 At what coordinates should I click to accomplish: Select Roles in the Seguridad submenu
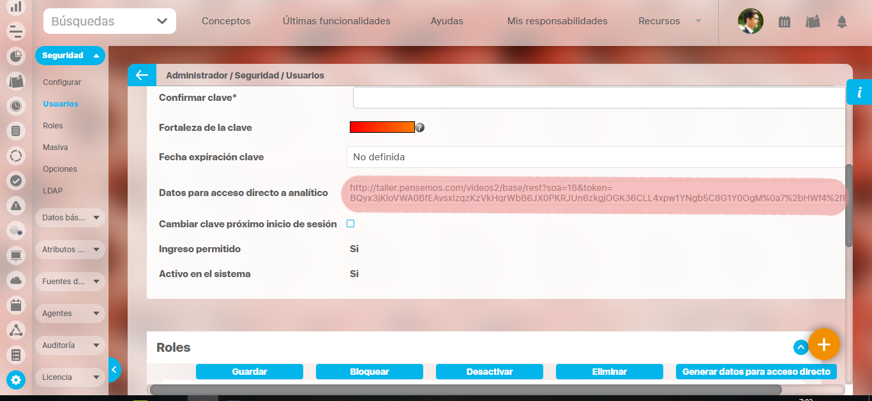[x=53, y=126]
